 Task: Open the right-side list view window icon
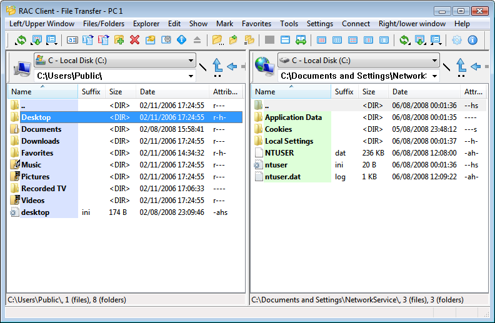(x=436, y=40)
